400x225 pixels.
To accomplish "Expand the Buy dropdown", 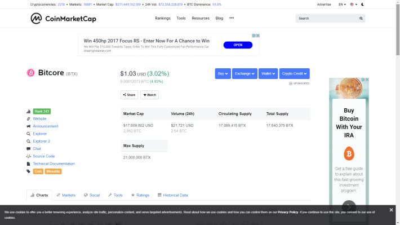I will [x=223, y=73].
